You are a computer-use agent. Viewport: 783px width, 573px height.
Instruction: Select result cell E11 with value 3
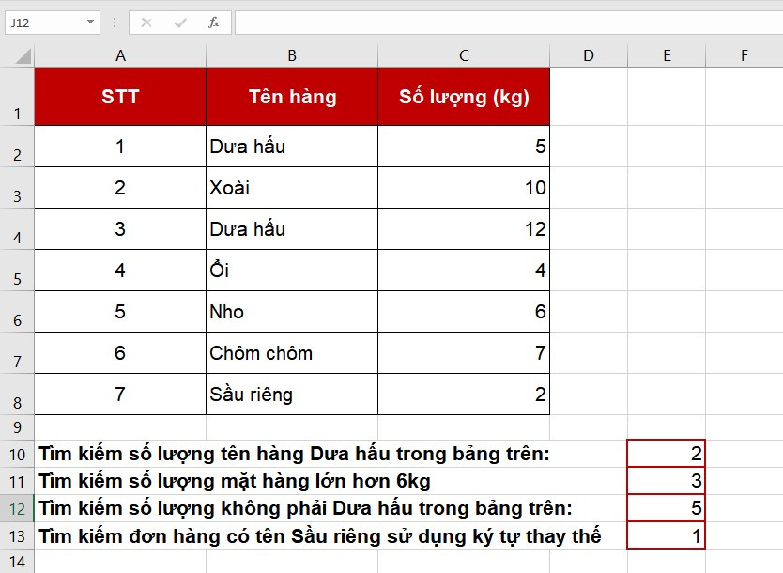coord(667,481)
